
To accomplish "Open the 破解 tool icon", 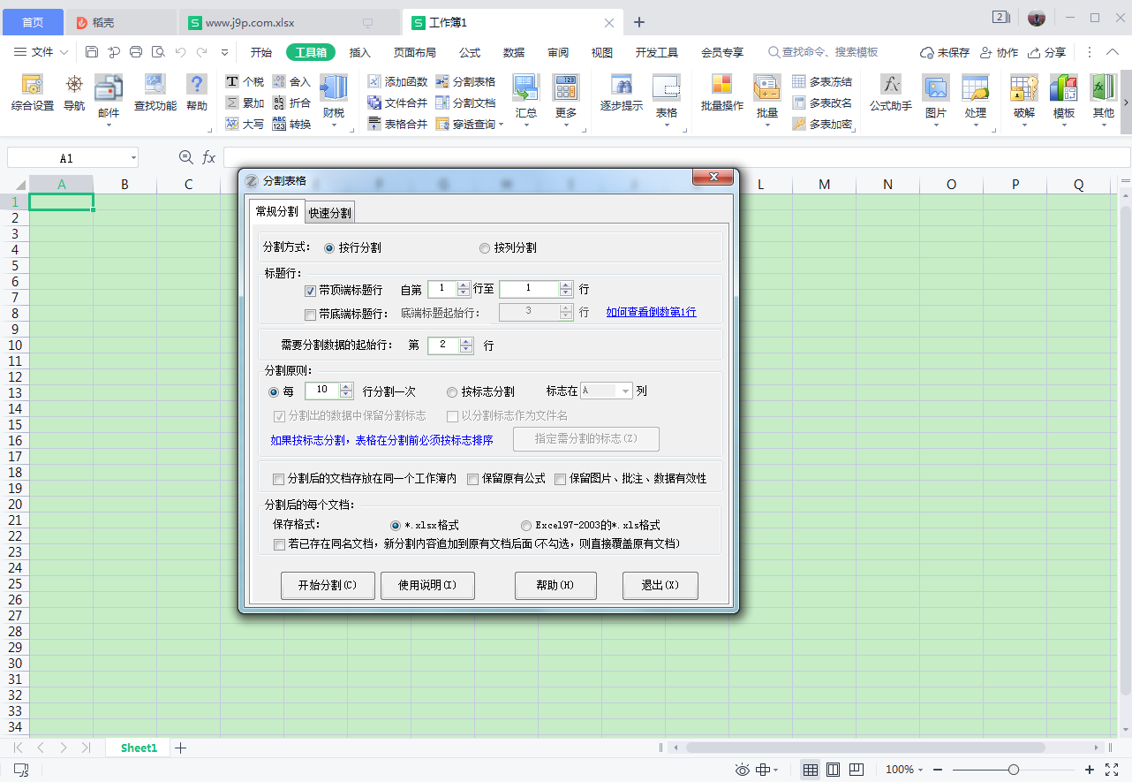I will coord(1024,101).
